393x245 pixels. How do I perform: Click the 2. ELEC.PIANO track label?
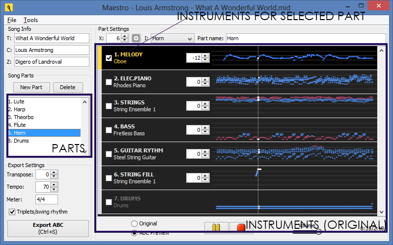click(x=132, y=82)
